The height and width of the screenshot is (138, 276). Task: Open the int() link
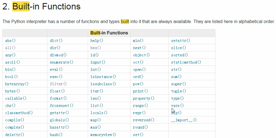pyautogui.click(x=96, y=69)
